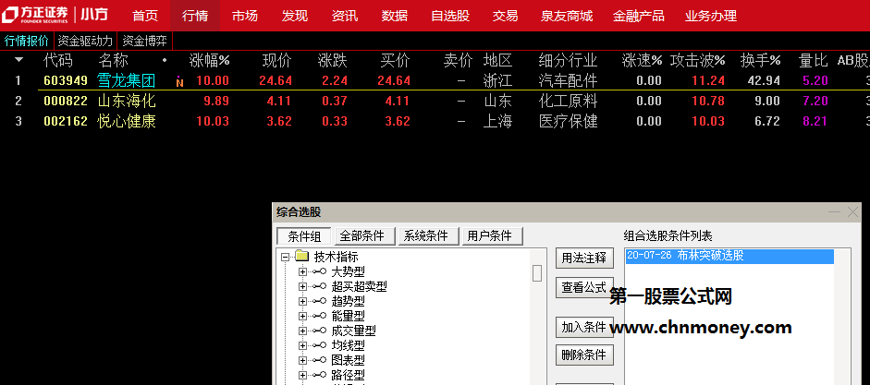Select the 超买超卖型 tree item
The height and width of the screenshot is (385, 870).
coord(359,286)
